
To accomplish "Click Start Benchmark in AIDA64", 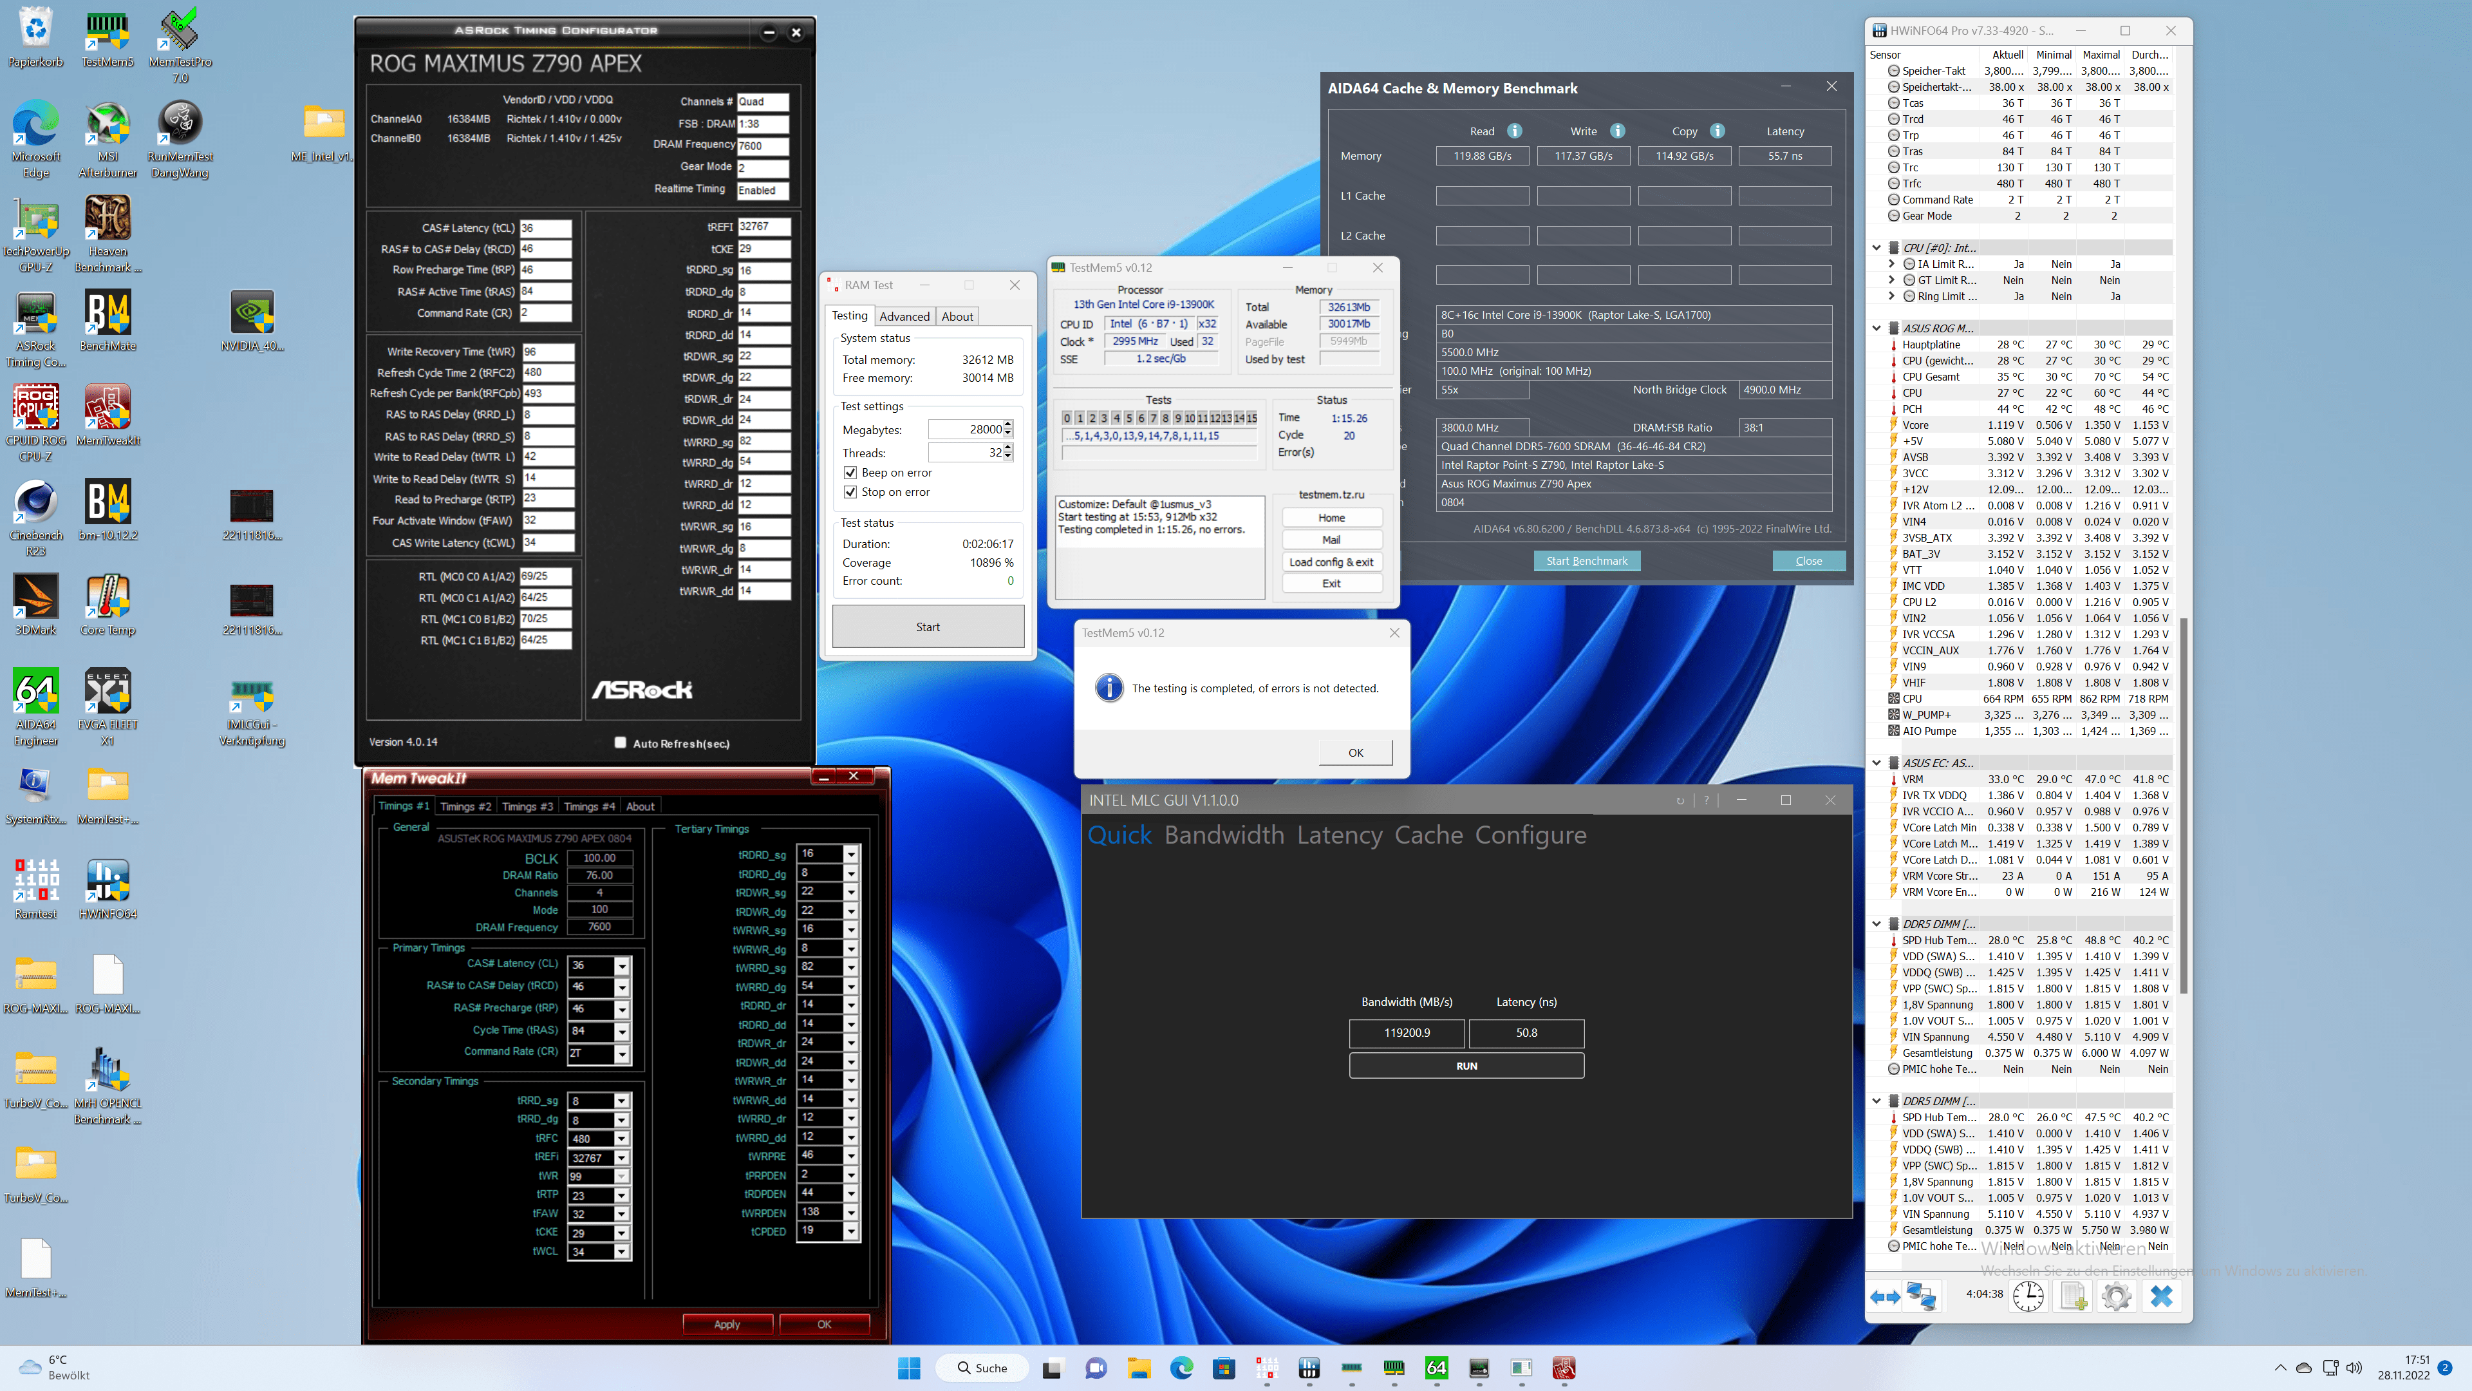I will [1586, 561].
